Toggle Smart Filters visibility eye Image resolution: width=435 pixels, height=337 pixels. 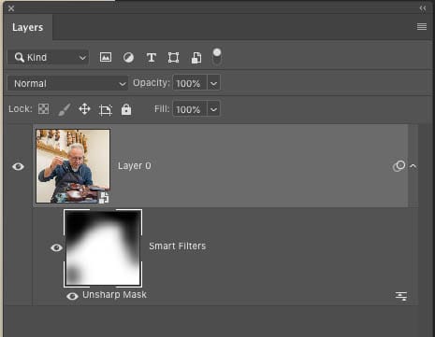tap(56, 247)
